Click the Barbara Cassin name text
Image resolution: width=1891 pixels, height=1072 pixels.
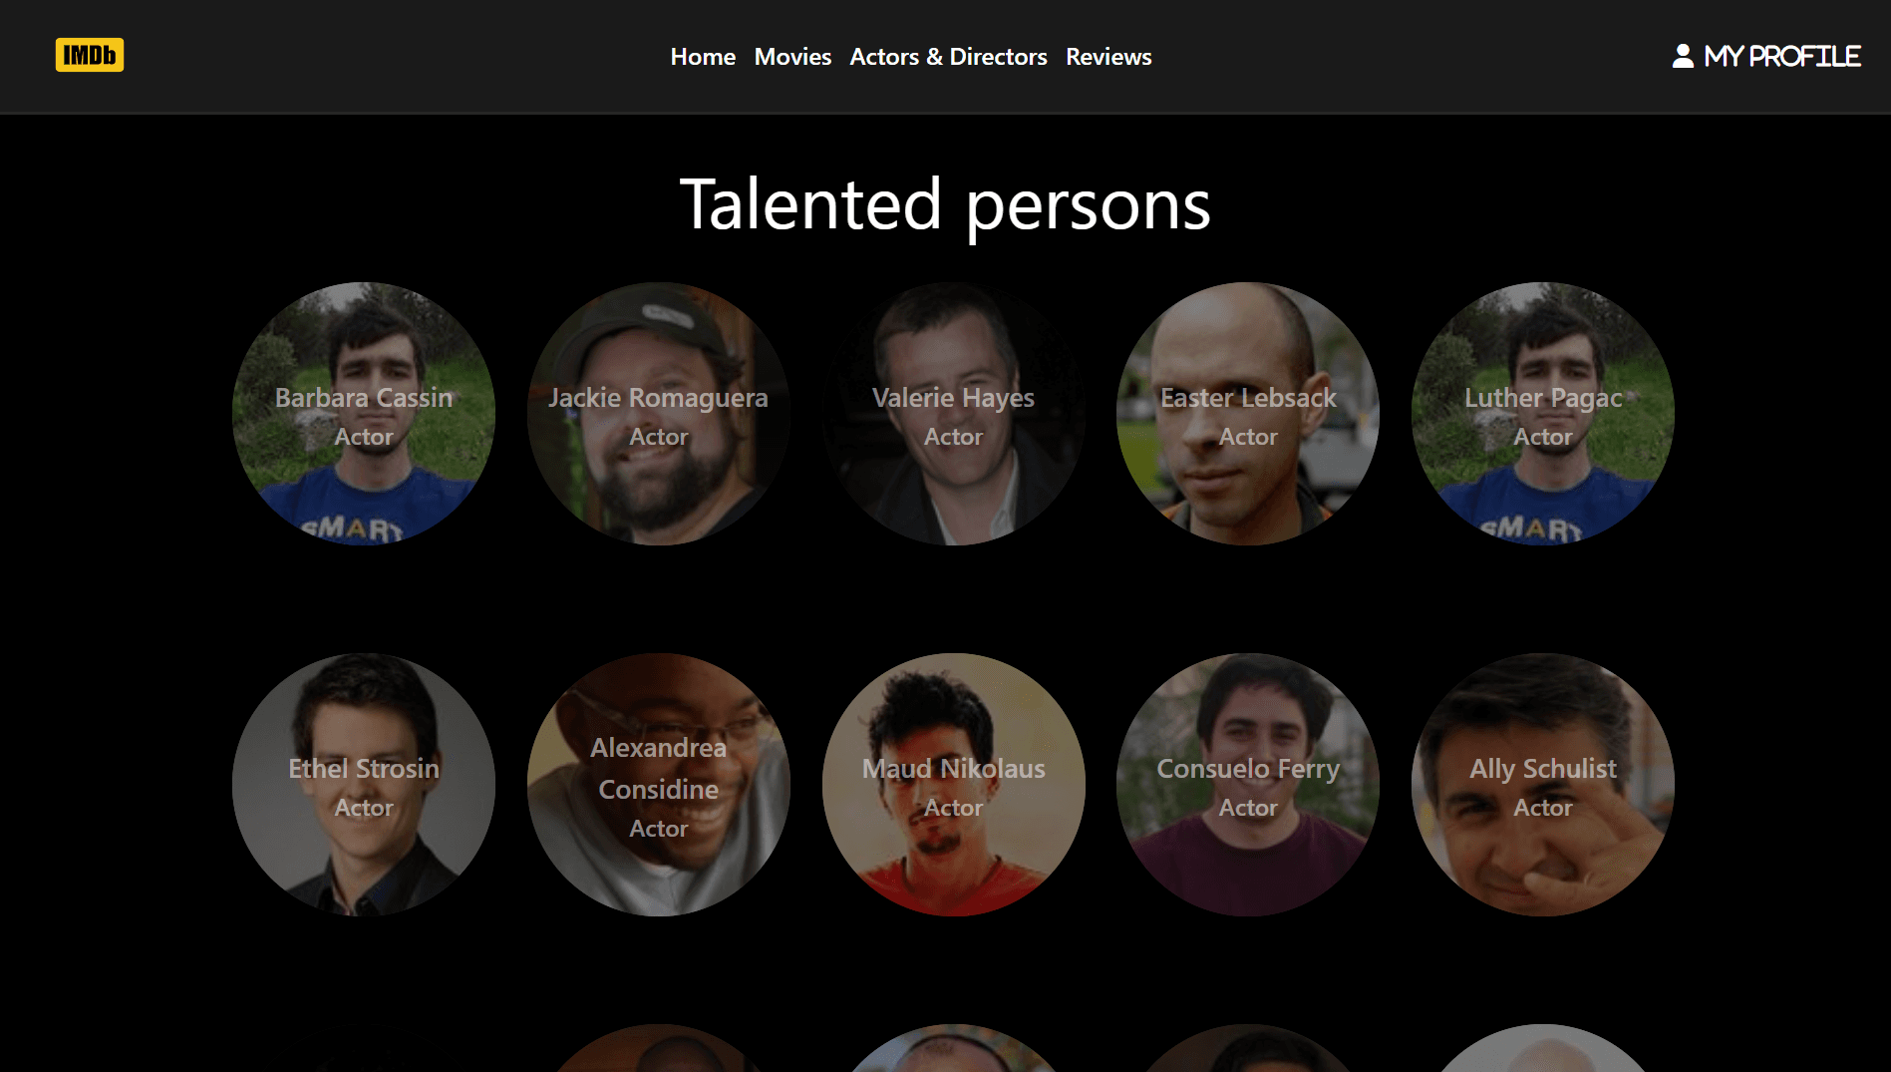coord(364,398)
